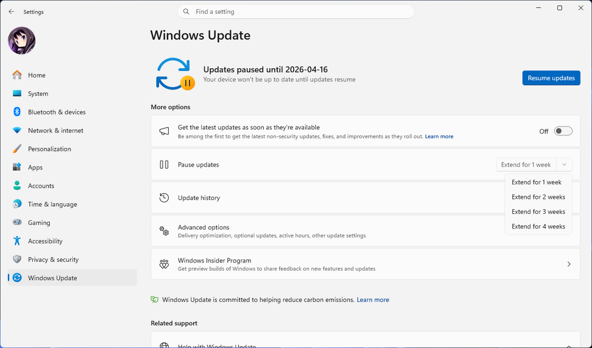Toggle Get the latest updates switch

click(563, 131)
